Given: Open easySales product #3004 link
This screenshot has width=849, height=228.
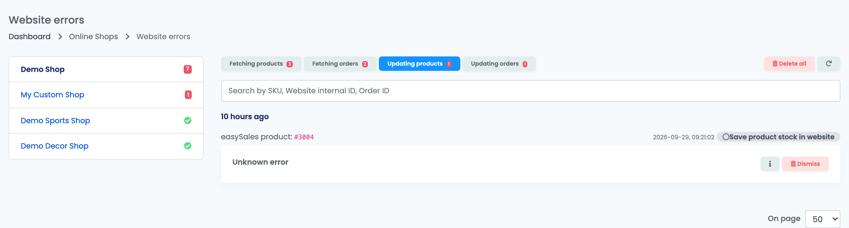Looking at the screenshot, I should coord(304,137).
